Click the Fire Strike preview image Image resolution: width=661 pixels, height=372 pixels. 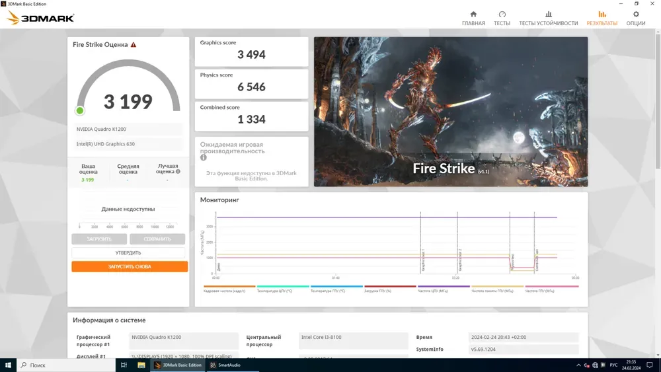coord(450,111)
